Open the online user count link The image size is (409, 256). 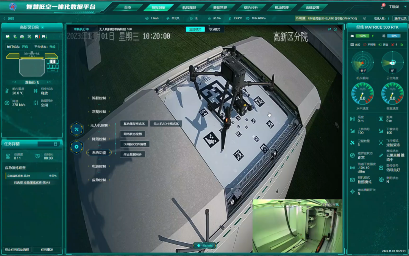(389, 19)
